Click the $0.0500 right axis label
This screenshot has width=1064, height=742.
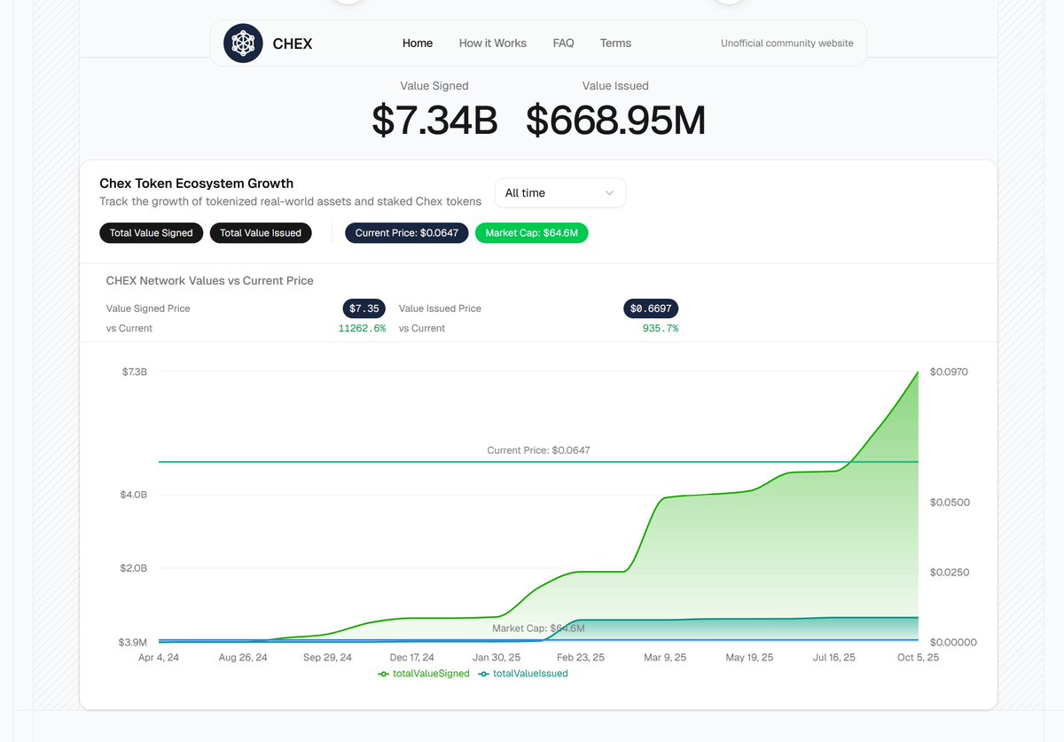tap(949, 502)
